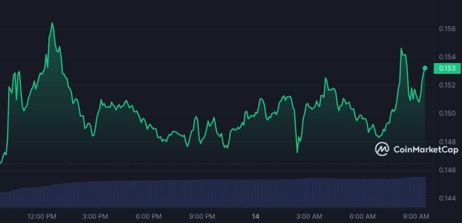Click the highest peak of the price line
The image size is (462, 223).
(52, 23)
